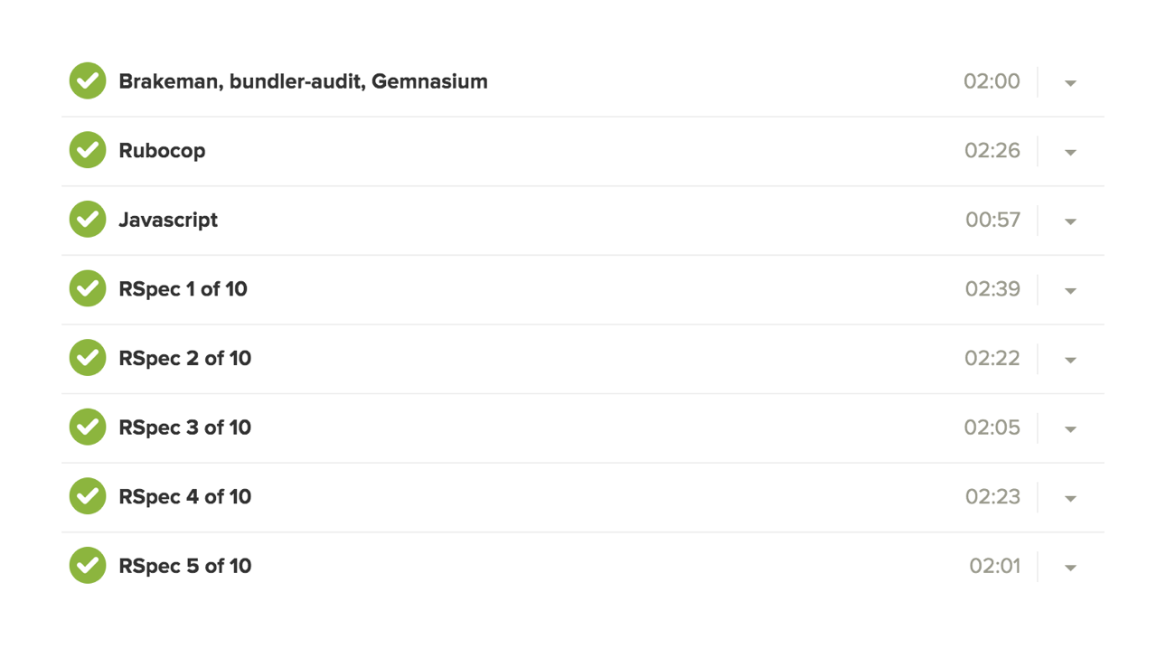Click the green success icon for Rubocop

pyautogui.click(x=88, y=150)
